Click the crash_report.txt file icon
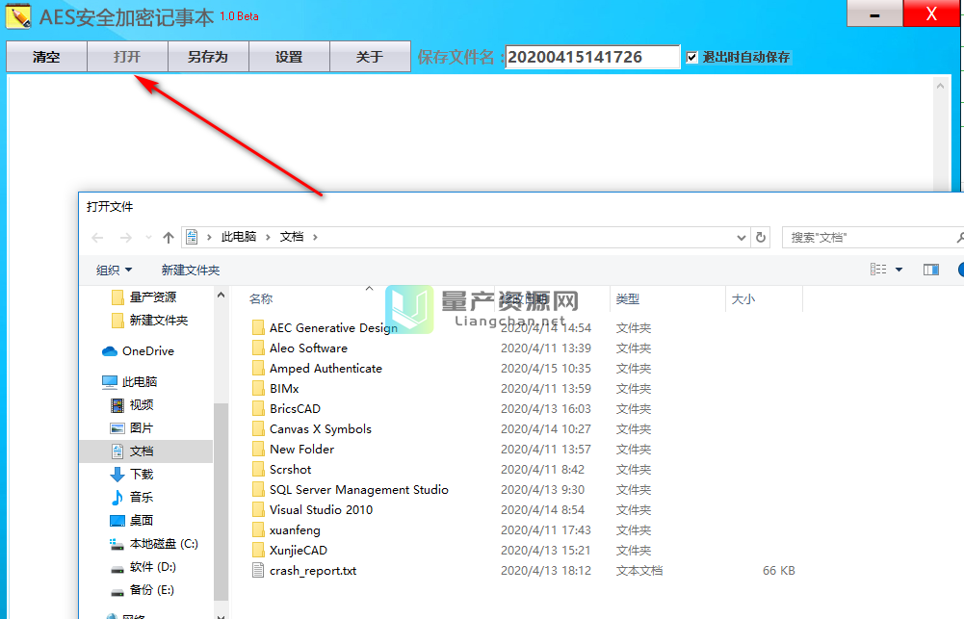Image resolution: width=964 pixels, height=619 pixels. (258, 571)
